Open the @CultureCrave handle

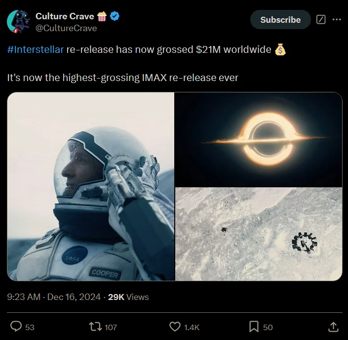coord(66,28)
